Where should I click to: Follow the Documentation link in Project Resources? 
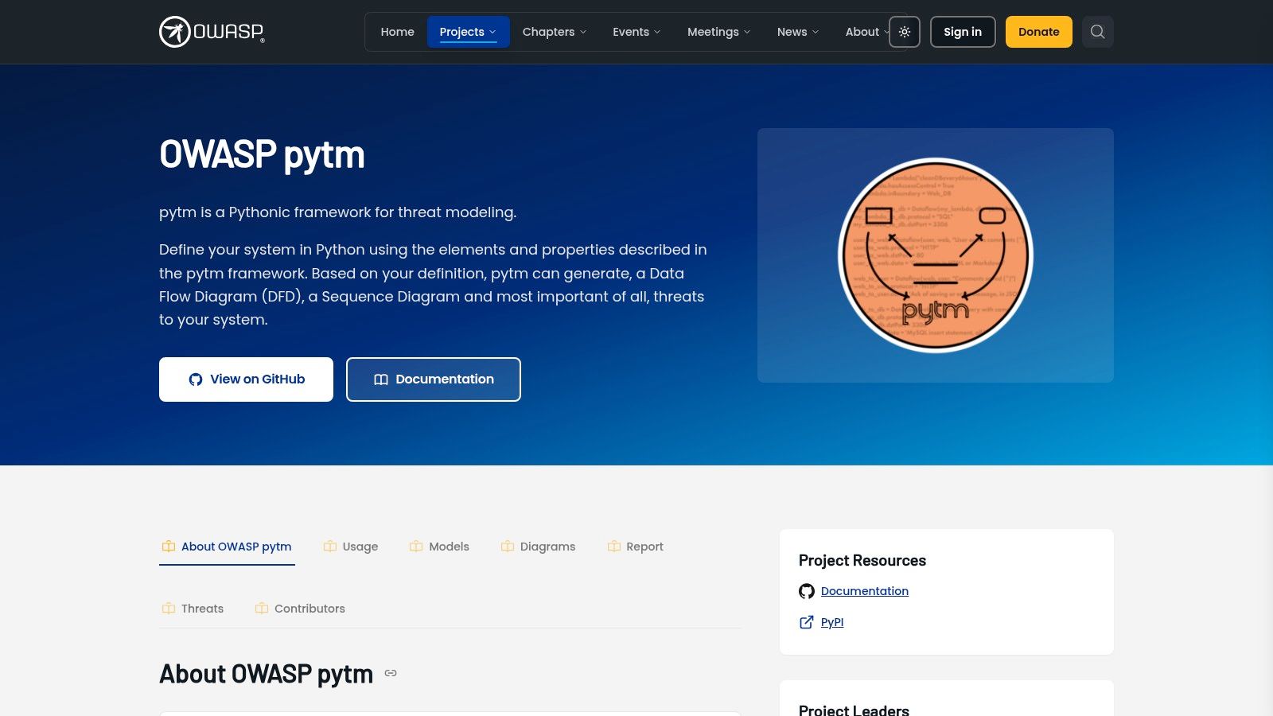(x=864, y=591)
